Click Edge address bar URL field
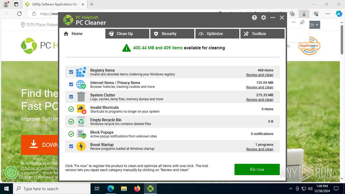Image resolution: width=345 pixels, height=194 pixels. point(49,14)
